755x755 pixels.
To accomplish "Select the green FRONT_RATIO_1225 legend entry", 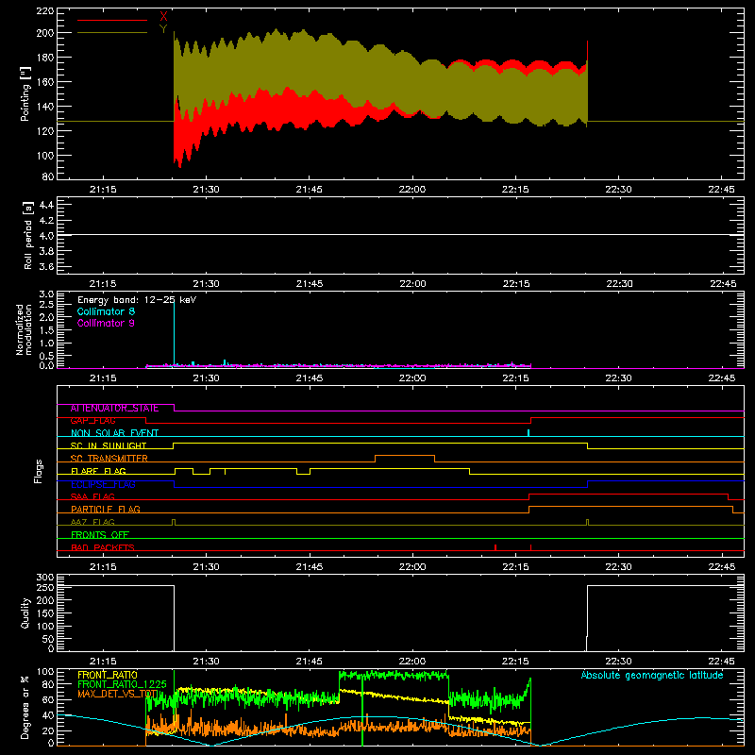I will click(122, 685).
